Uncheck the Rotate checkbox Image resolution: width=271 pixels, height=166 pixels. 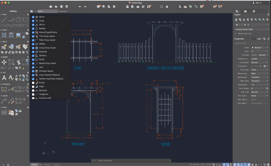33,29
